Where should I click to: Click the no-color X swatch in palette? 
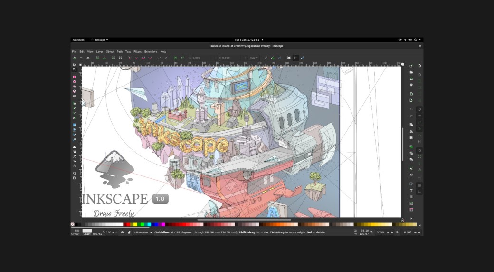(x=73, y=224)
